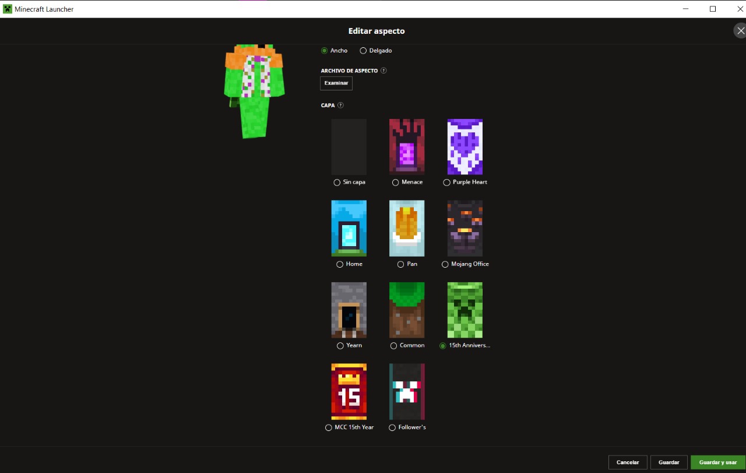Choose the Menace cape radio button
The image size is (746, 473).
(396, 183)
